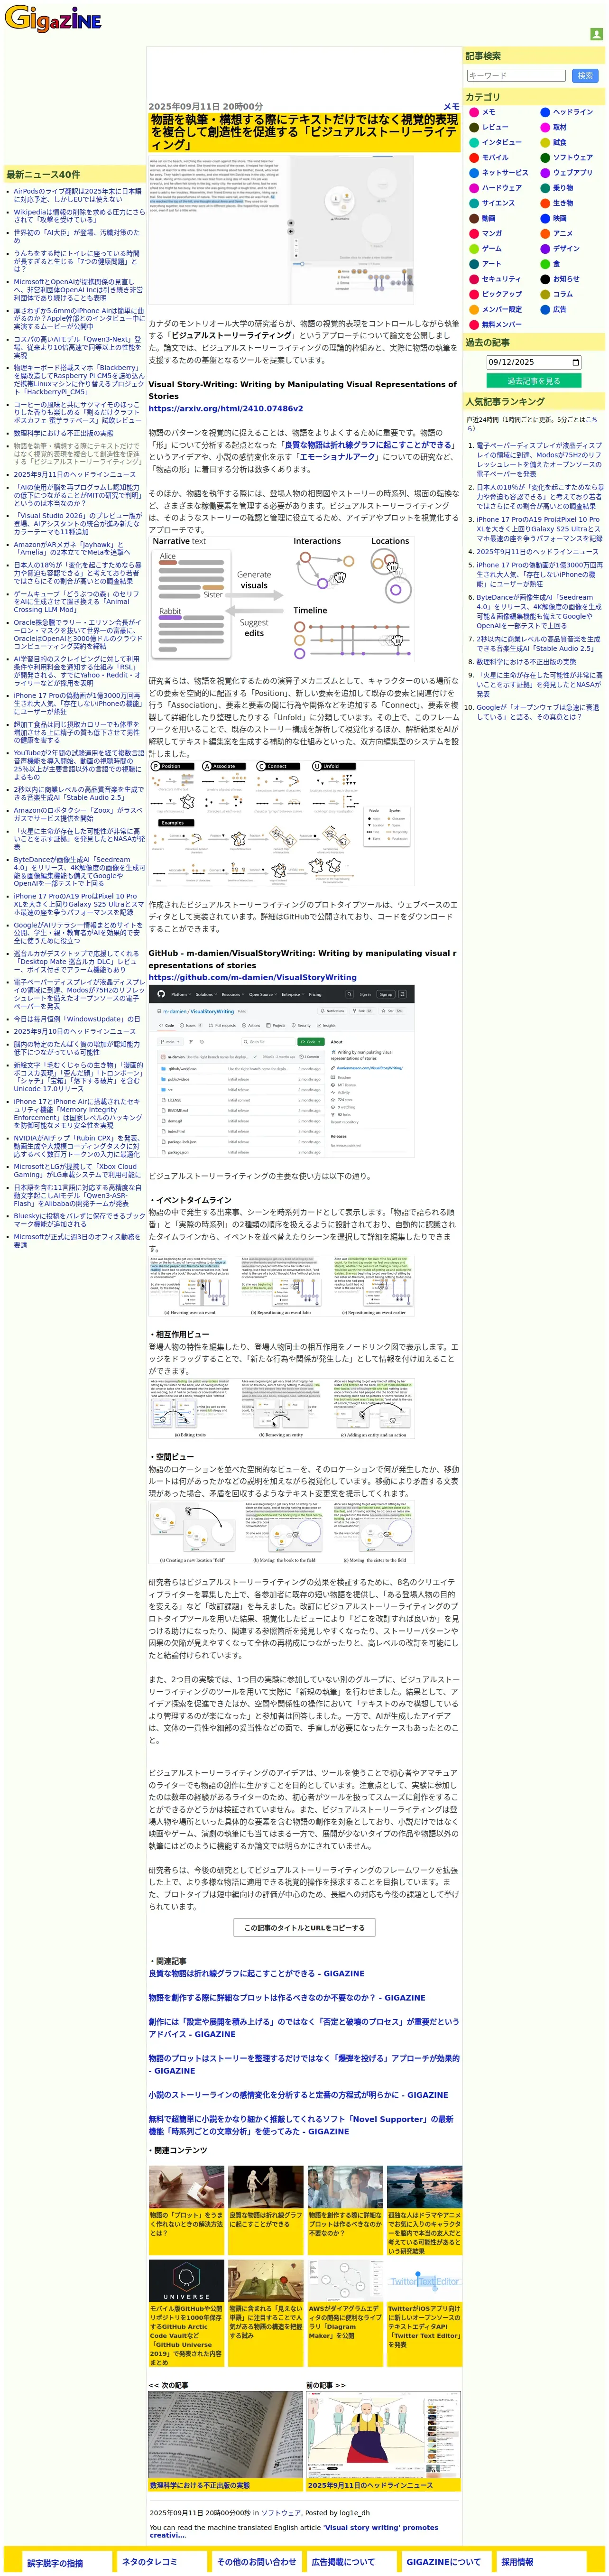Click the 過去記事を見る green button
This screenshot has width=609, height=2576.
(x=534, y=381)
